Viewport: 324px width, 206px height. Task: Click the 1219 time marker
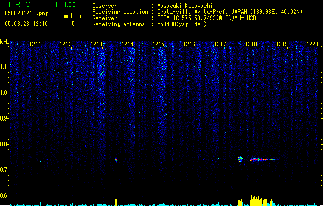pos(282,44)
